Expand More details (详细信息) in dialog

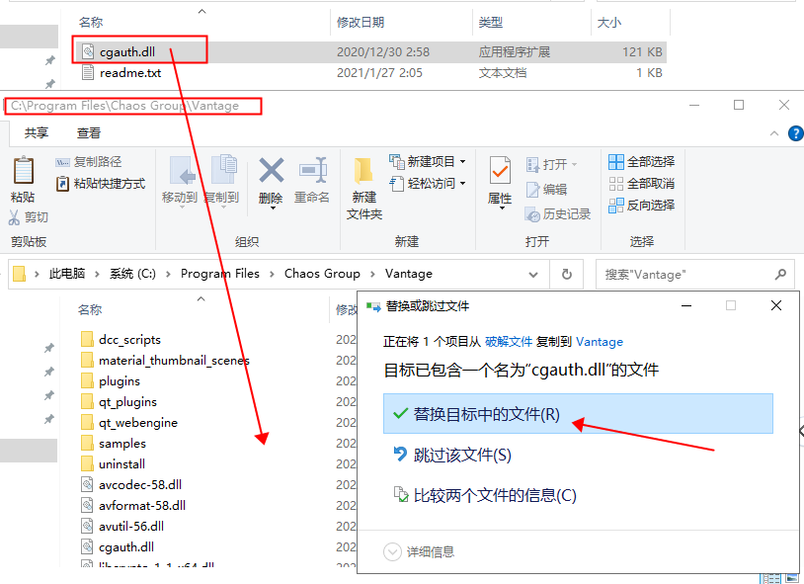[x=420, y=551]
